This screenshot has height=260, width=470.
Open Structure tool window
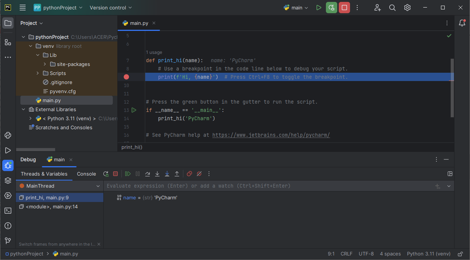coord(8,42)
